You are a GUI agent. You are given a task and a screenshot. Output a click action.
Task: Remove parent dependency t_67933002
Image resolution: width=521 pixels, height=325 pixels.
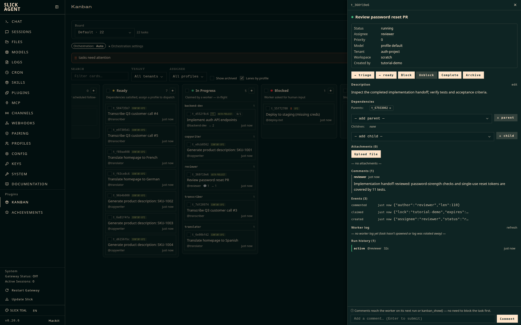390,108
